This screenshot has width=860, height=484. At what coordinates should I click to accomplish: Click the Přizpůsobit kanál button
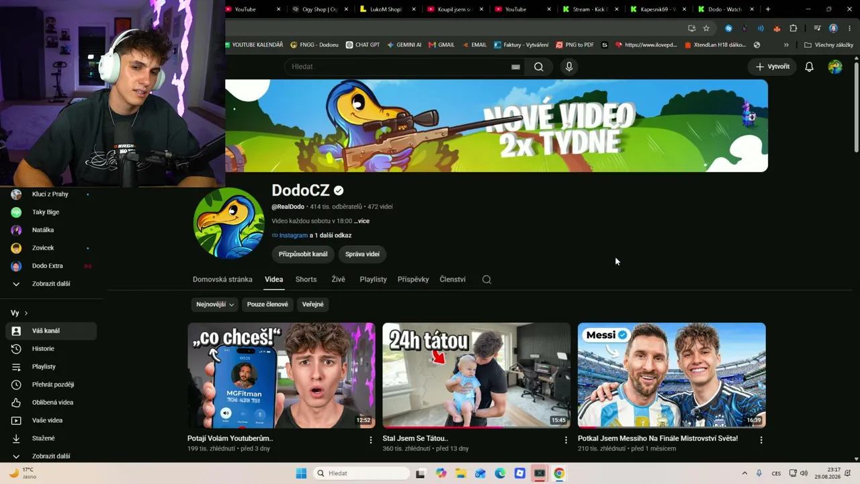[x=303, y=254]
